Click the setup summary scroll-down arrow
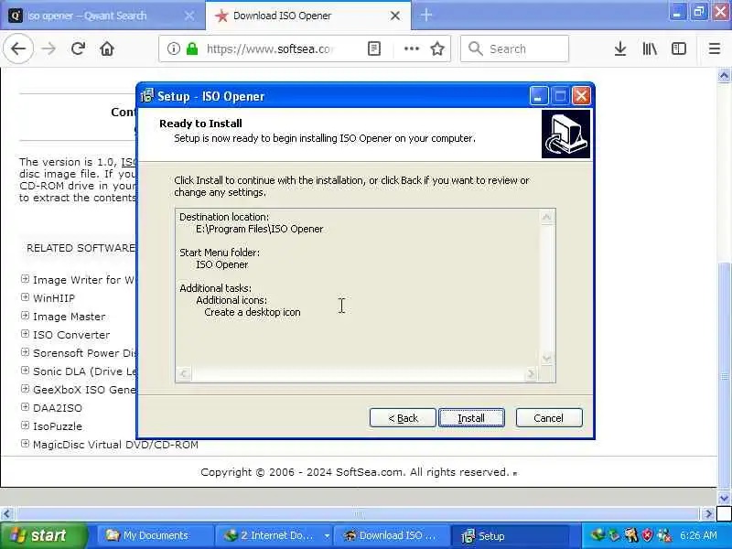 [546, 359]
